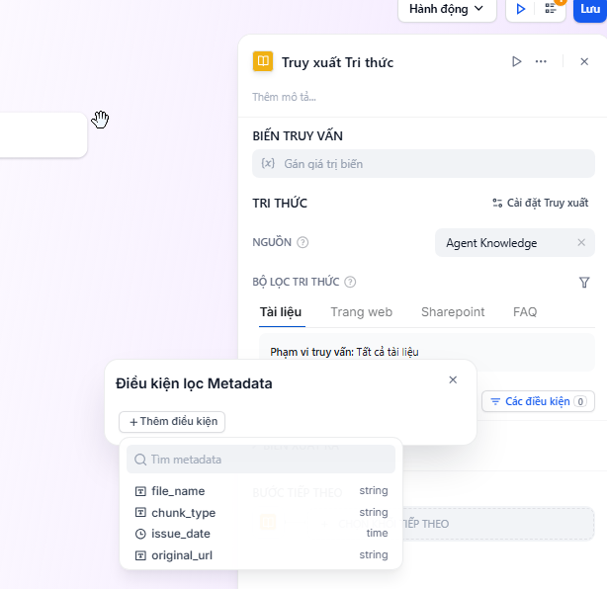Close the Điều kiện lọc Metadata popup
The width and height of the screenshot is (607, 589).
pos(453,379)
